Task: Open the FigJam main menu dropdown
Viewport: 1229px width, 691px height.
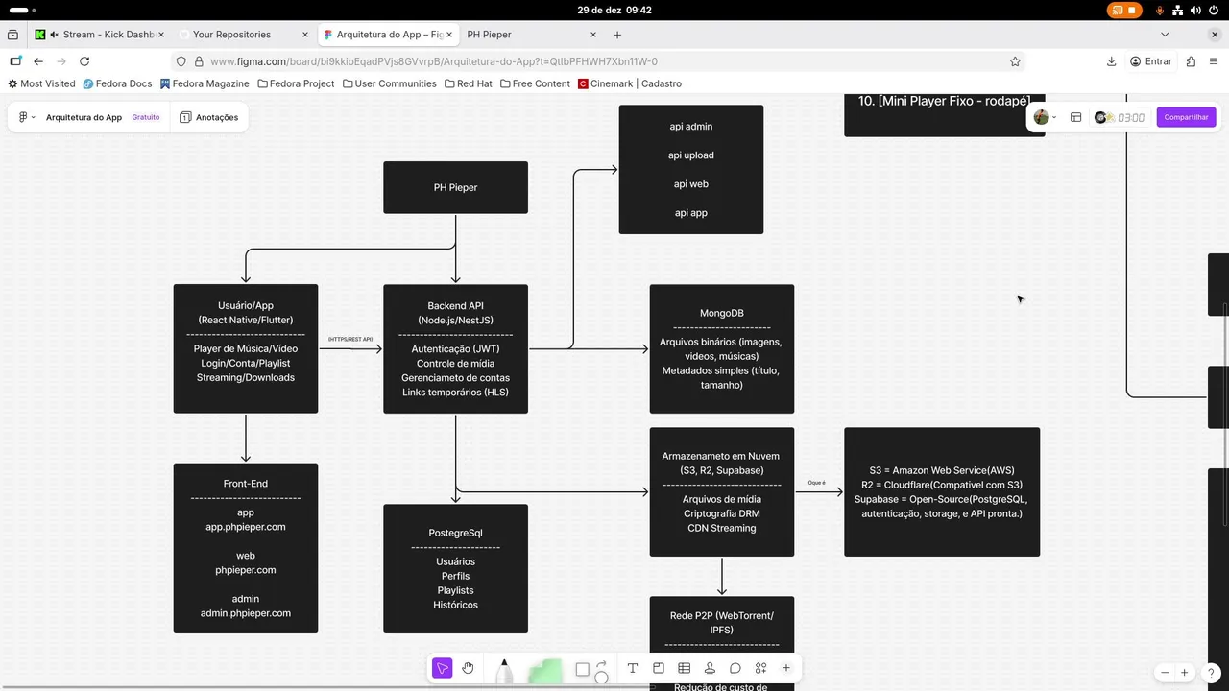Action: click(x=26, y=117)
